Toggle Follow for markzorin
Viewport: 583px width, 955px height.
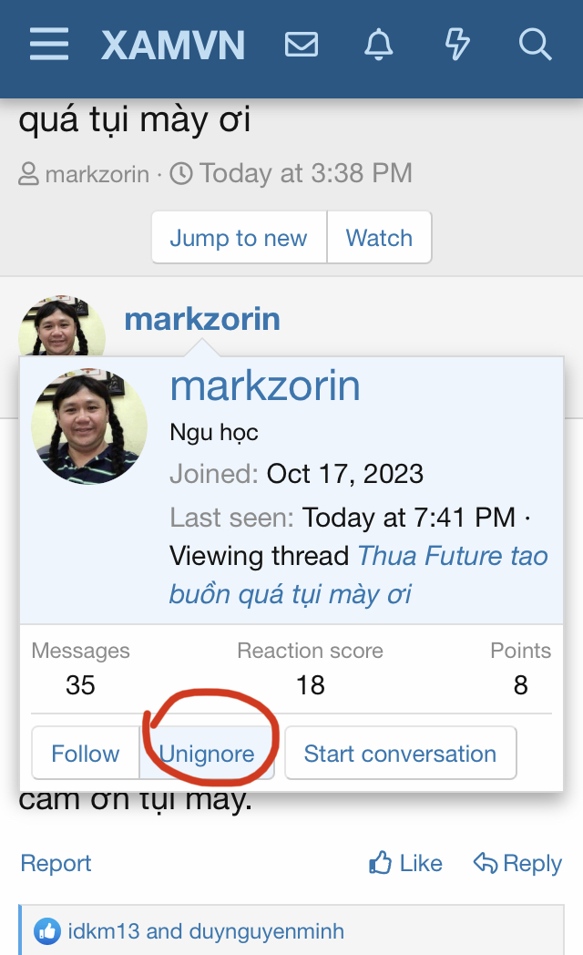(85, 754)
